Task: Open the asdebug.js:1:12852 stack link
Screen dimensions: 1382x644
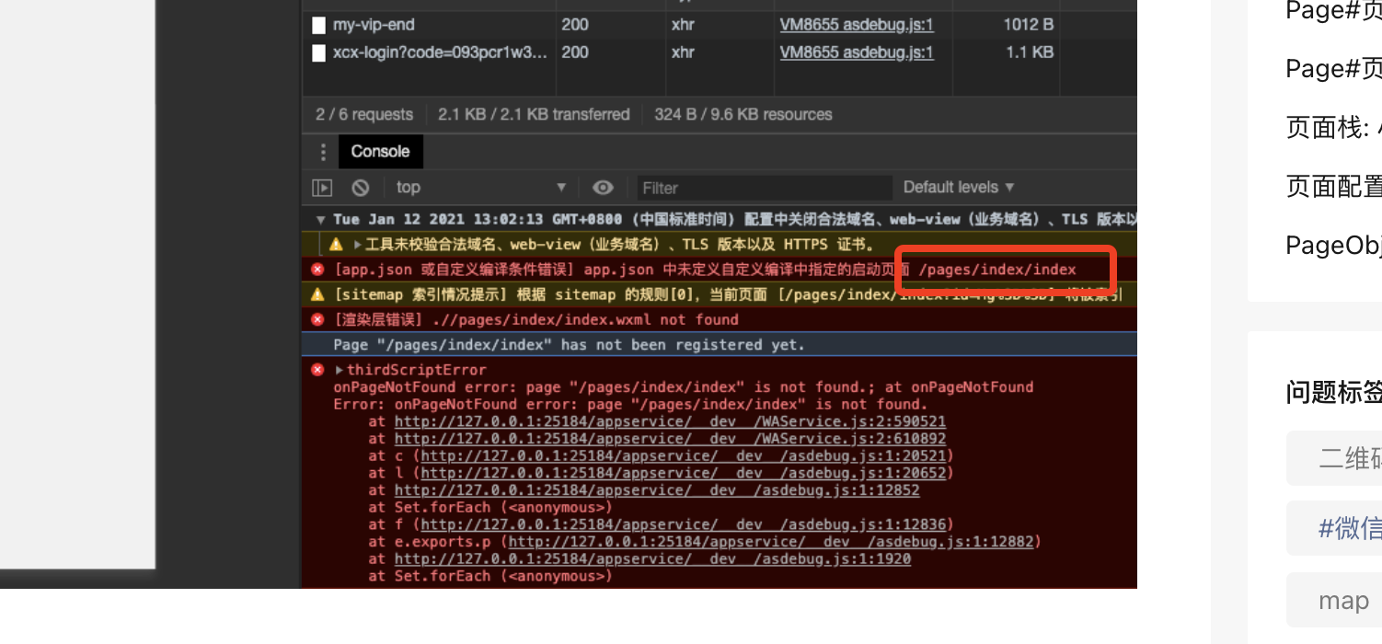Action: pyautogui.click(x=657, y=490)
